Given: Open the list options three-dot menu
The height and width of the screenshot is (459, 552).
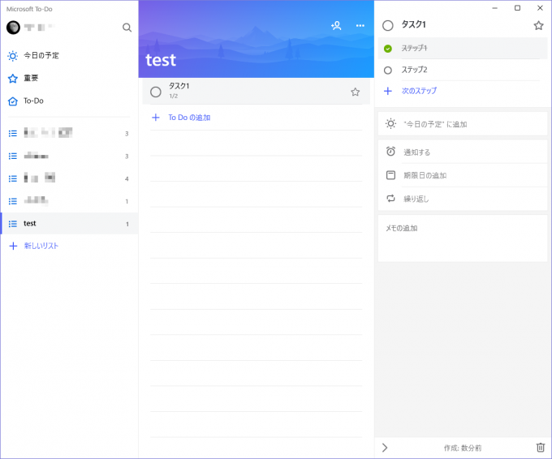Looking at the screenshot, I should click(360, 25).
